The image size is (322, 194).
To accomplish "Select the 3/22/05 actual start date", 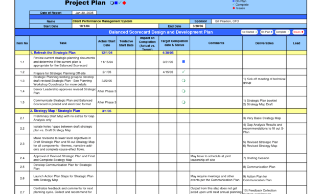I will [x=107, y=81].
